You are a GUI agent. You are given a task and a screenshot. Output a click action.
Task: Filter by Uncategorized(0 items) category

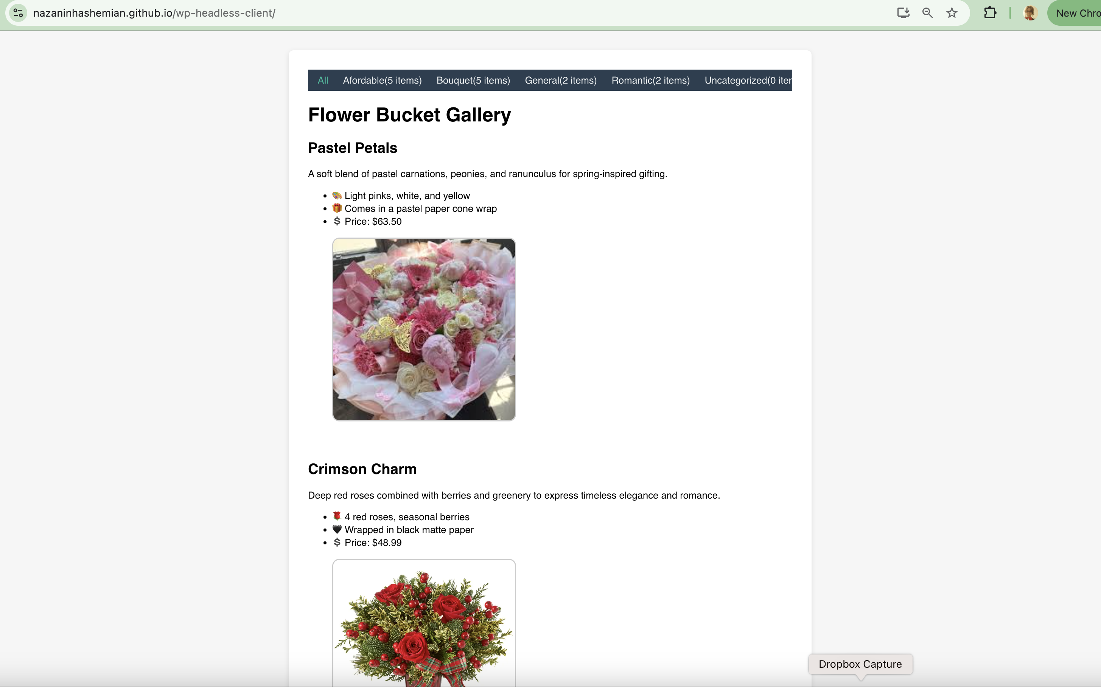point(748,81)
